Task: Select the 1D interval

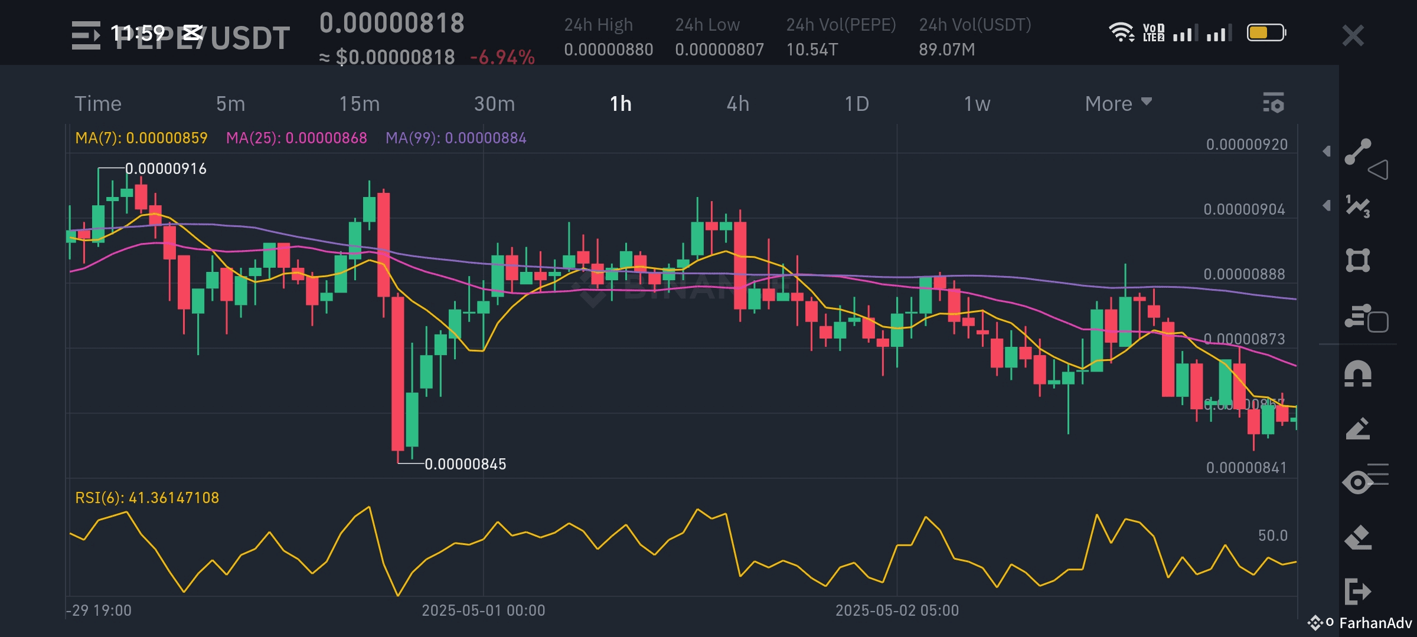Action: (x=856, y=104)
